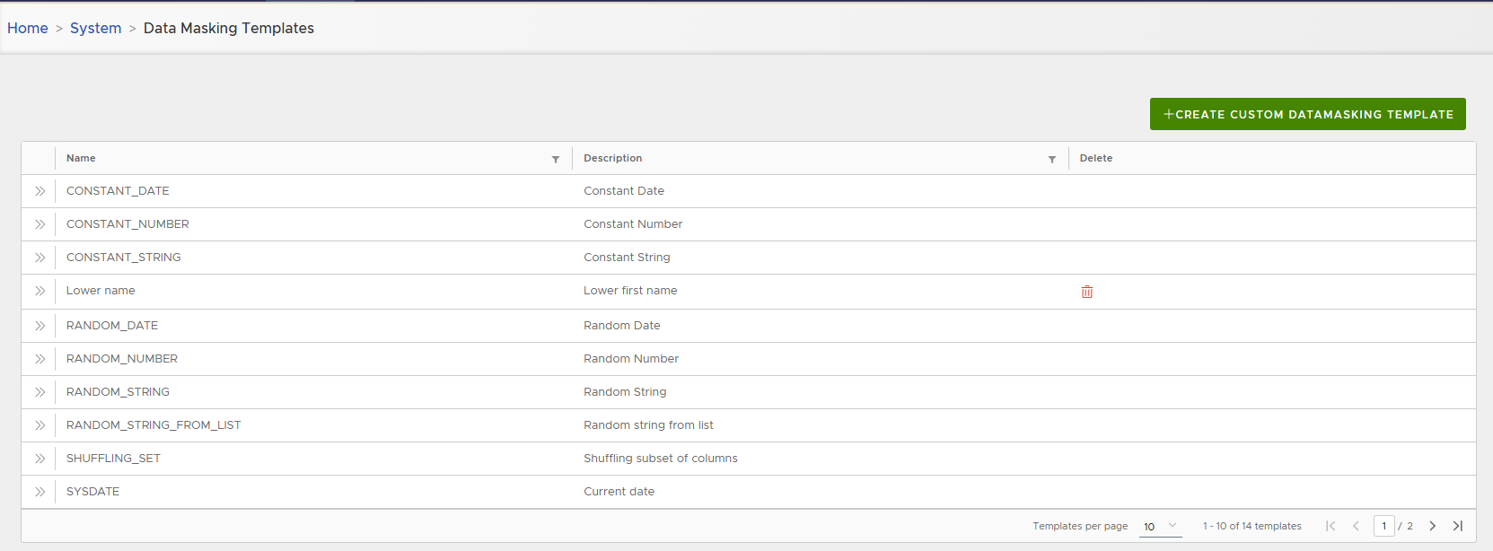The width and height of the screenshot is (1493, 551).
Task: Expand the RANDOM_STRING_FROM_LIST row details
Action: tap(40, 425)
